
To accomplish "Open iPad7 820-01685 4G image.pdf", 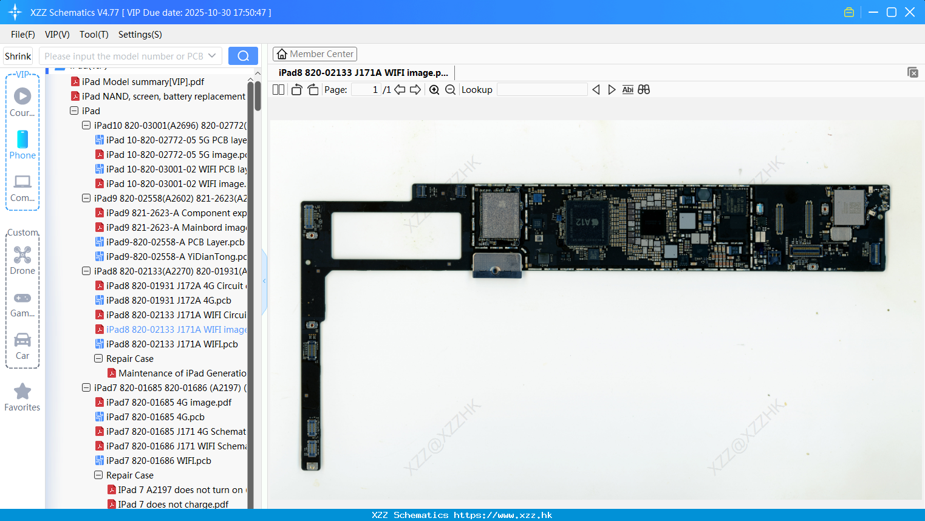I will point(163,402).
